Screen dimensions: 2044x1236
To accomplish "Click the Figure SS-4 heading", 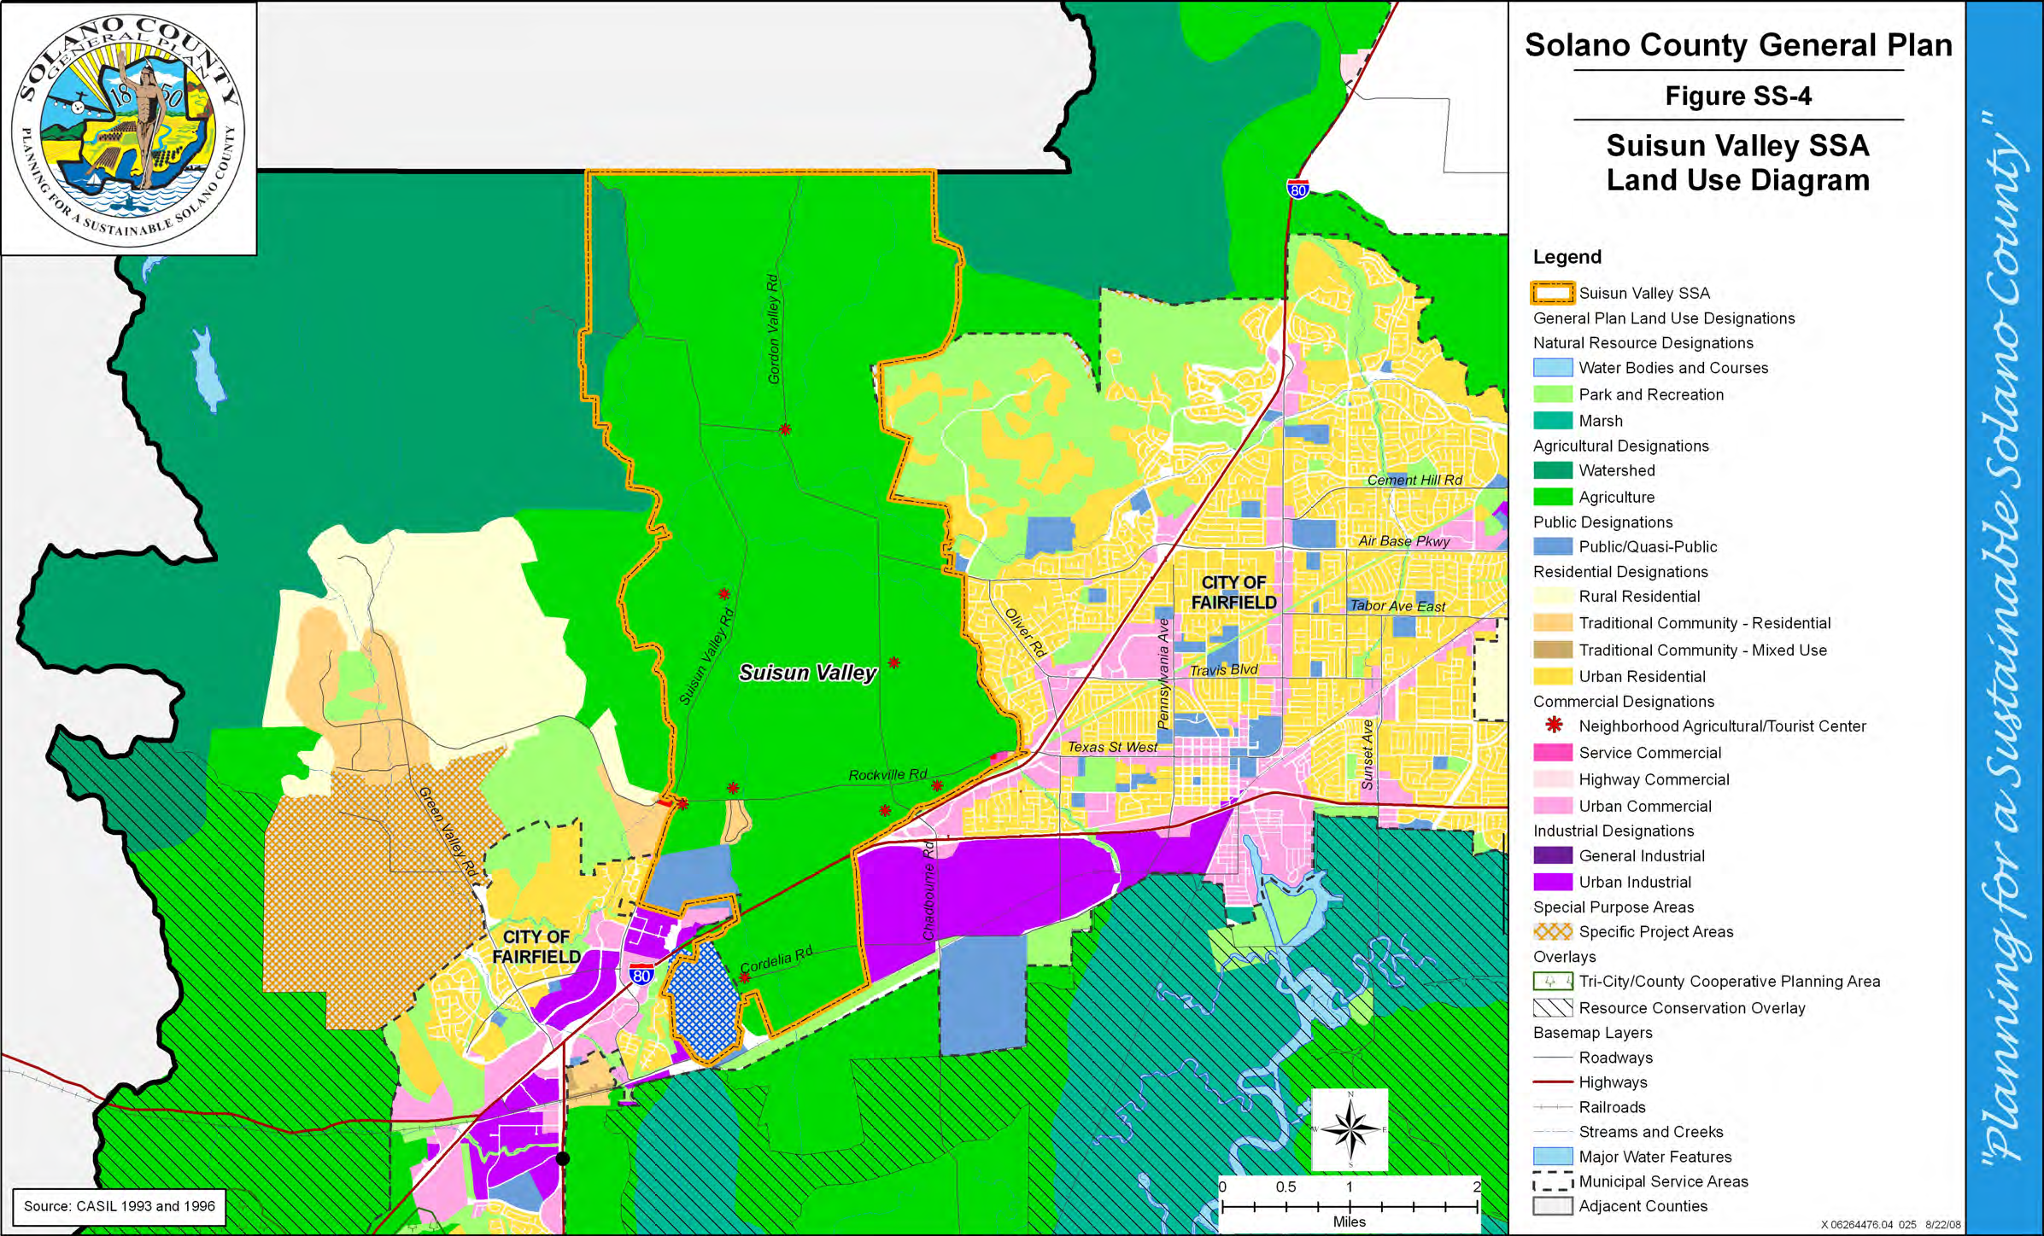I will tap(1737, 96).
